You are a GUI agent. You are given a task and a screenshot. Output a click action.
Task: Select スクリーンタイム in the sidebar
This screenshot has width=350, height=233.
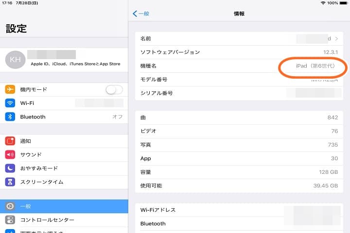pos(64,182)
